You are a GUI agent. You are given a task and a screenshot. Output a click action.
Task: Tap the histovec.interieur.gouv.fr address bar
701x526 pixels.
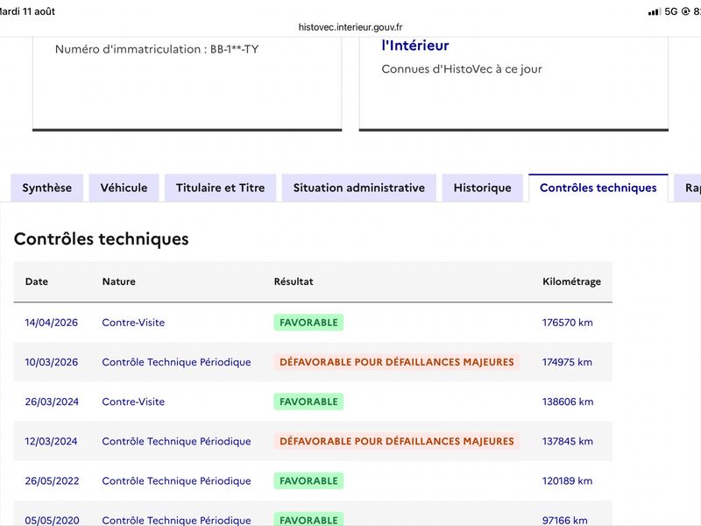tap(350, 27)
